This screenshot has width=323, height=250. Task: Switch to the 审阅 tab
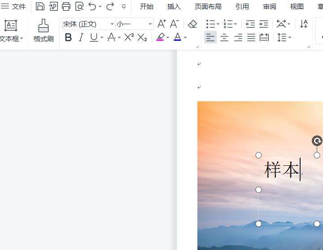(x=270, y=7)
